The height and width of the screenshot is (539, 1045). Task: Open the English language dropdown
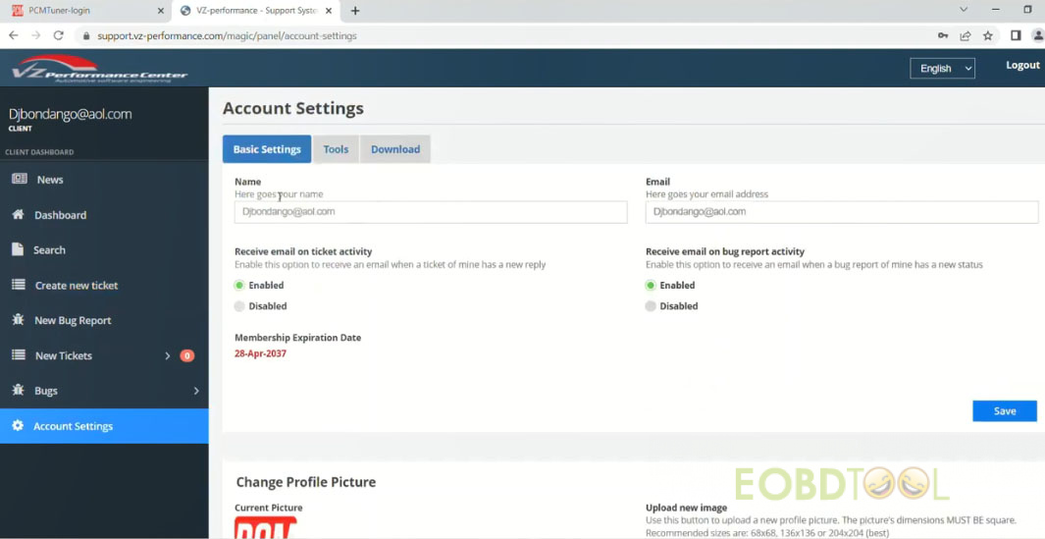click(x=942, y=69)
